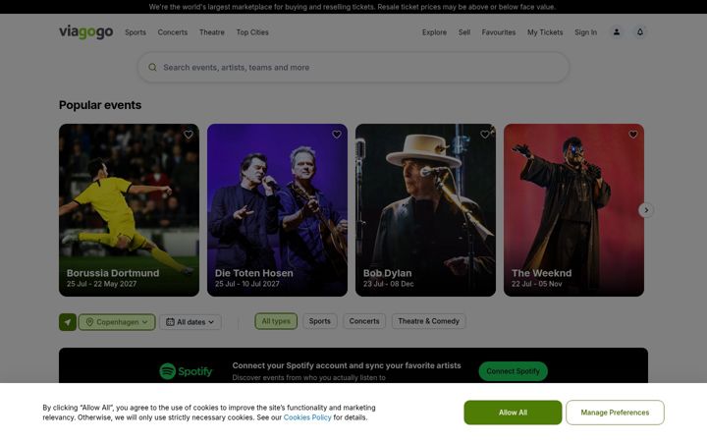Open the Cookies Policy link
The image size is (707, 442).
click(307, 417)
